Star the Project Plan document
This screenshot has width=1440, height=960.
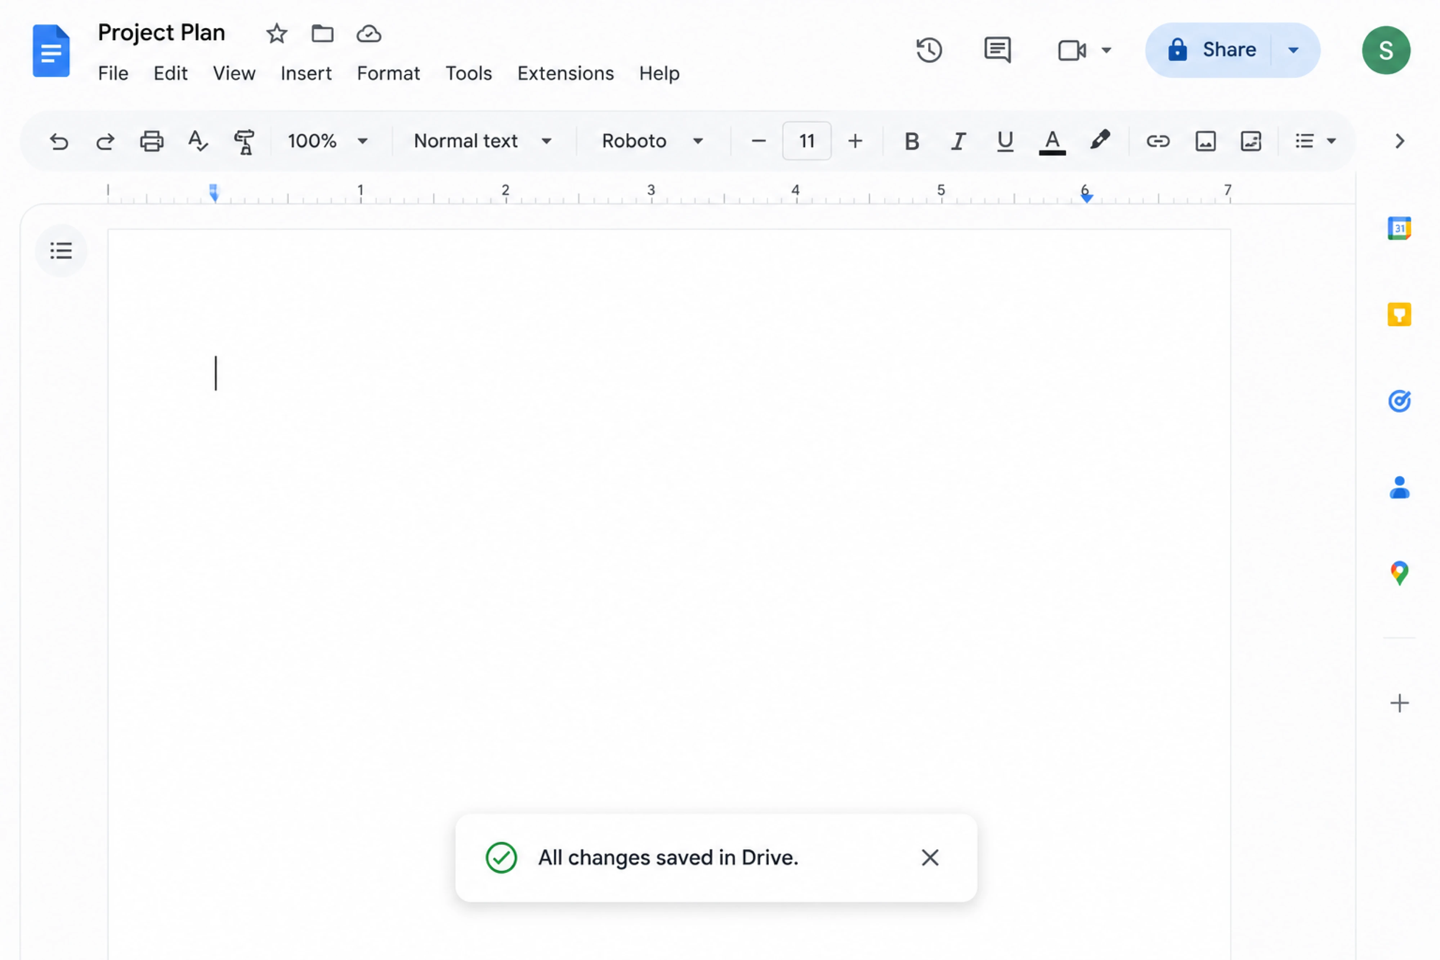pos(277,34)
